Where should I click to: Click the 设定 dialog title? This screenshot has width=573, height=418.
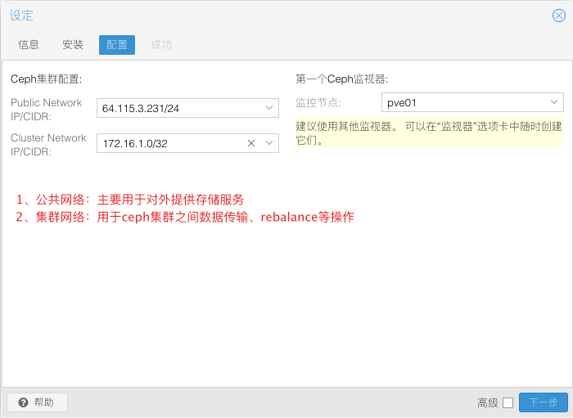[x=21, y=16]
